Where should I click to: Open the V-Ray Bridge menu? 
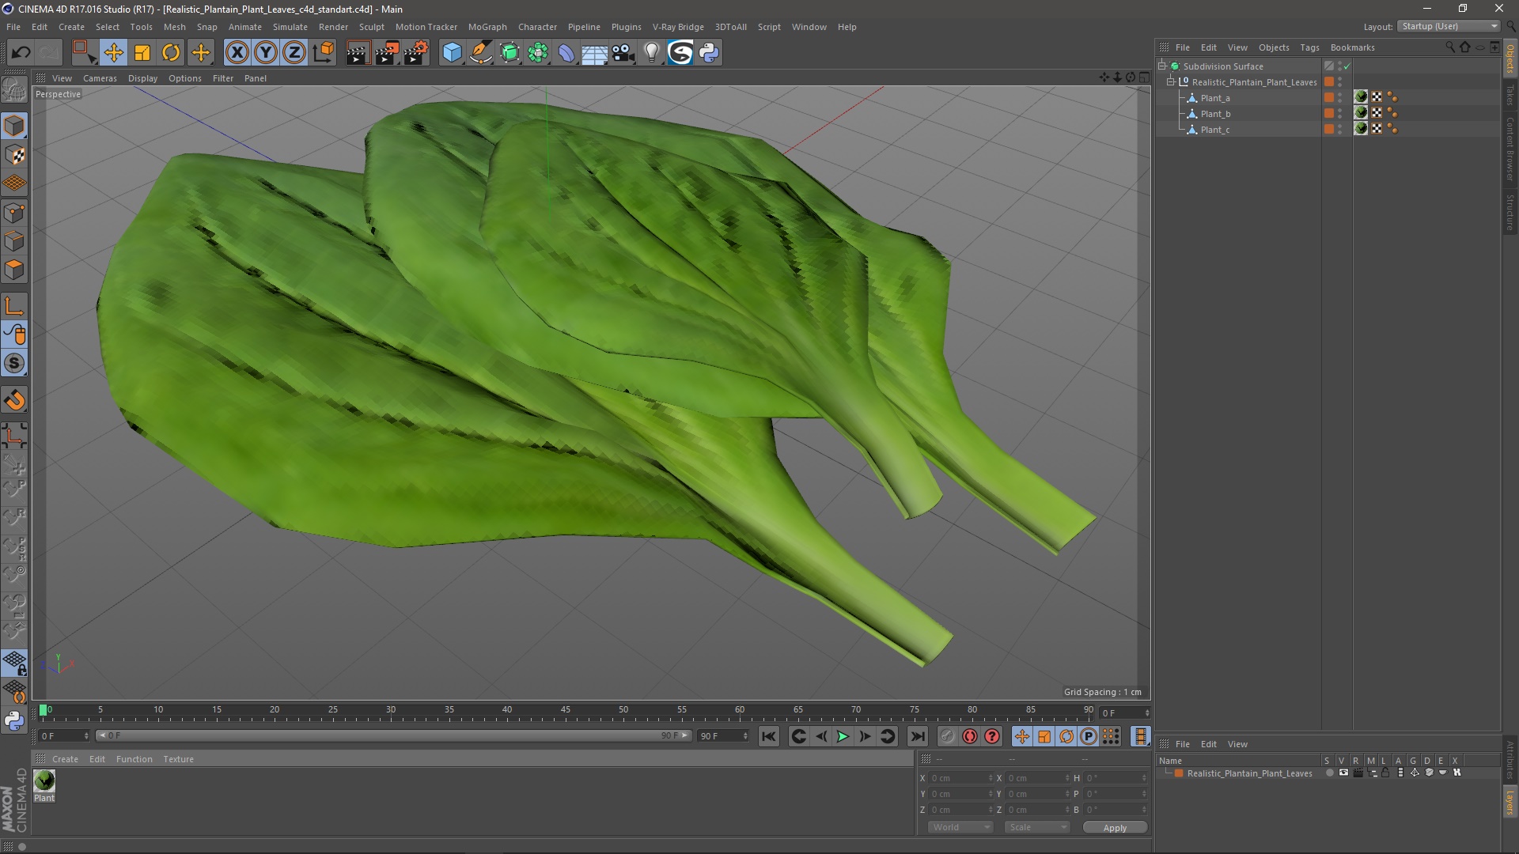(x=678, y=27)
